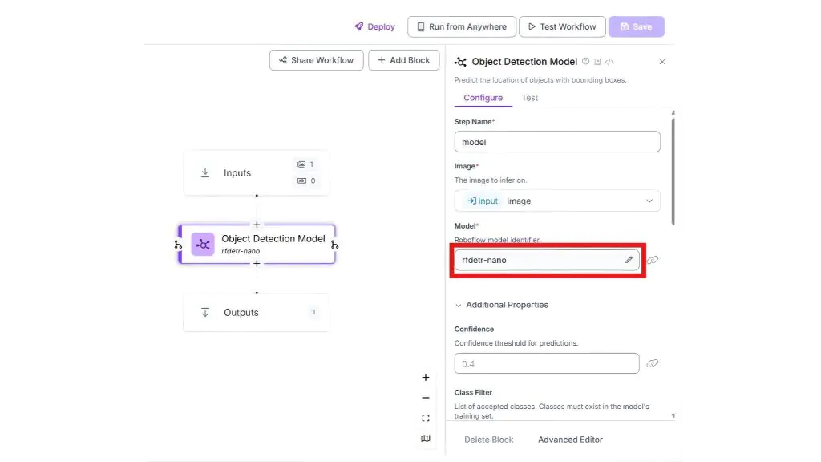Click the zoom in plus canvas control

pyautogui.click(x=426, y=378)
